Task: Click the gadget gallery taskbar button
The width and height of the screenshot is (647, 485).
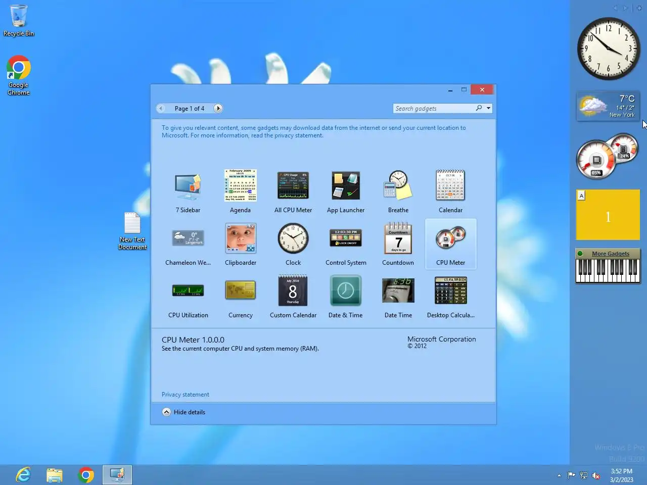Action: (x=117, y=475)
